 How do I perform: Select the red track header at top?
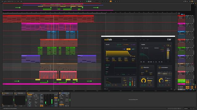click(x=181, y=16)
